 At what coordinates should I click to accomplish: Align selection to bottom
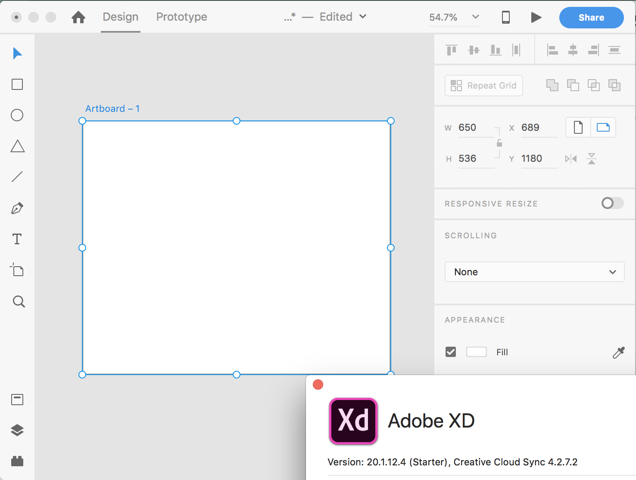tap(496, 50)
